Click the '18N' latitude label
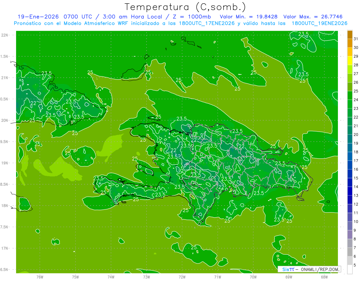The image size is (364, 281). coord(5,206)
